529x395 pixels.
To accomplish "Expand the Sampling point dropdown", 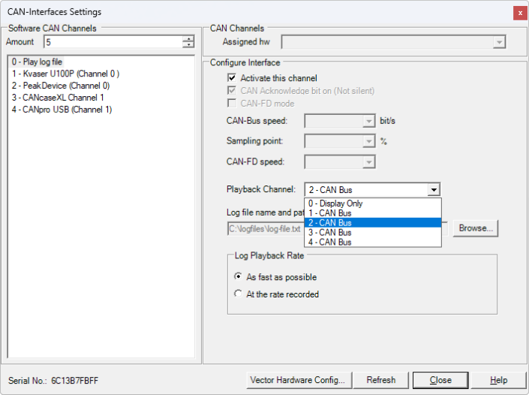I will pos(368,141).
